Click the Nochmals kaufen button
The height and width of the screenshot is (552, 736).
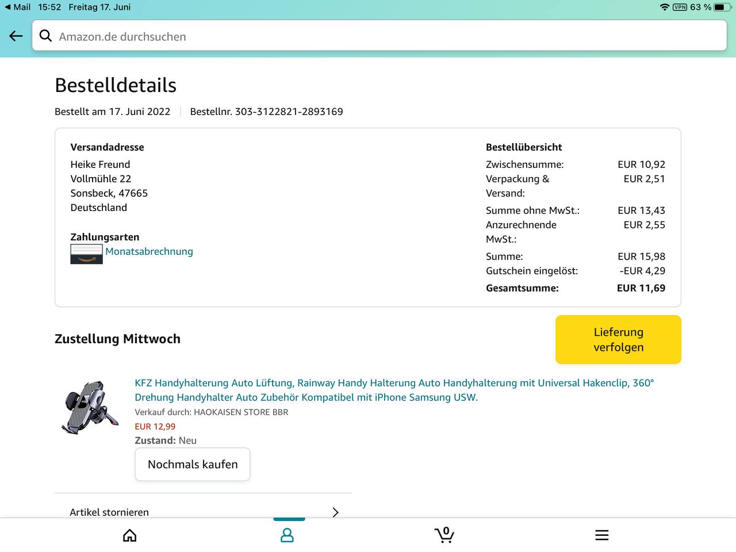[x=193, y=464]
